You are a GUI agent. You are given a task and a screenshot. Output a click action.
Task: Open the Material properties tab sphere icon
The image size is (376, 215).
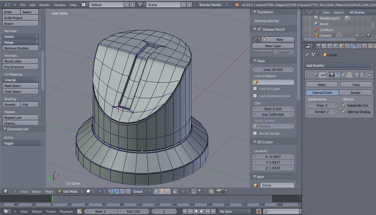coord(364,46)
